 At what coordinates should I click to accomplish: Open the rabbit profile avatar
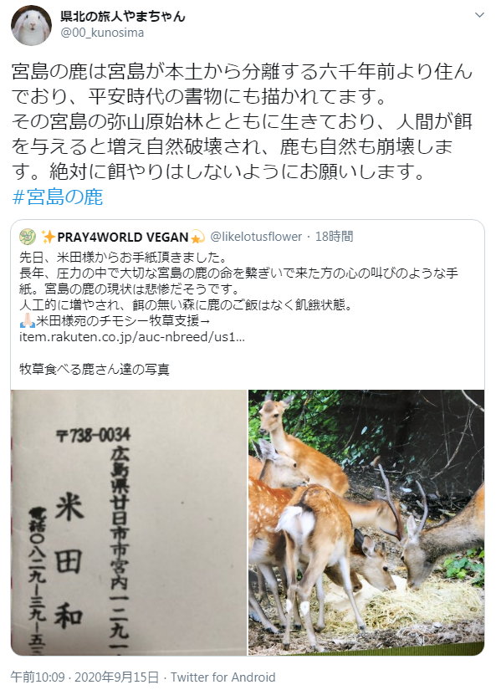(31, 25)
